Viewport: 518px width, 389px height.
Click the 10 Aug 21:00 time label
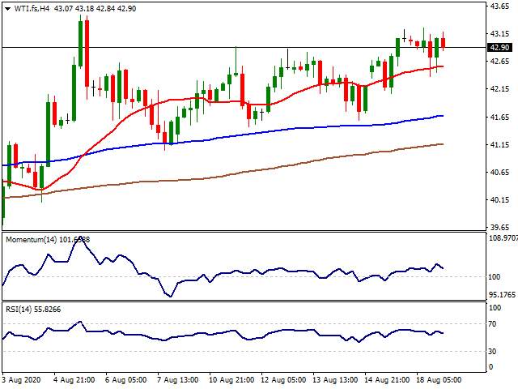click(x=231, y=379)
